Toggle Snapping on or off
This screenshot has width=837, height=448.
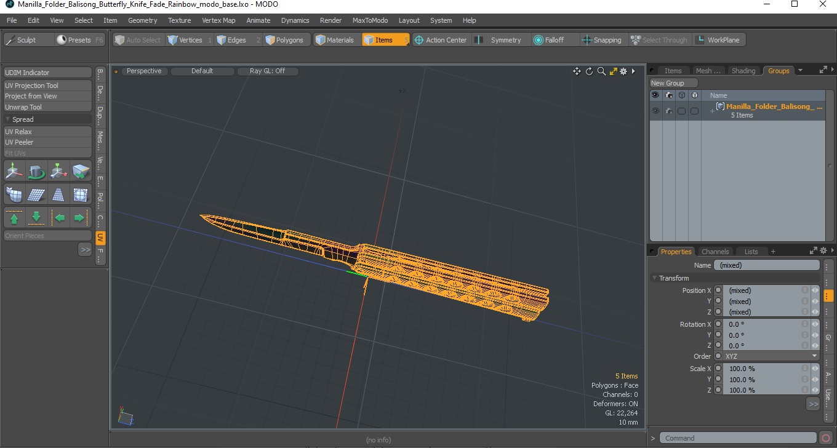point(603,40)
